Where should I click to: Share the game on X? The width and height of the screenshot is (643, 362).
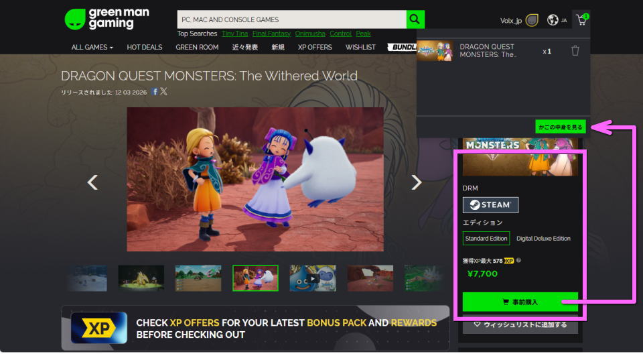tap(163, 92)
